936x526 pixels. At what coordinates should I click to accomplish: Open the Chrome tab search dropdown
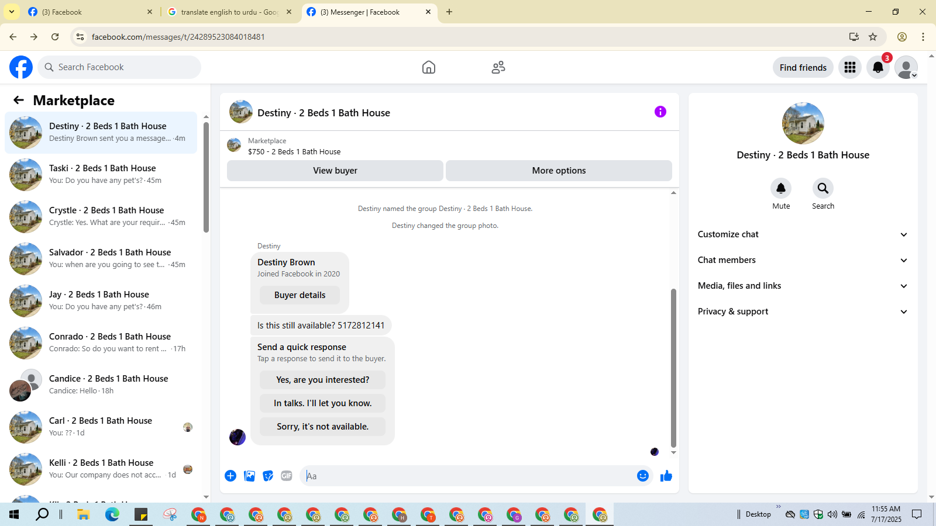pos(12,12)
